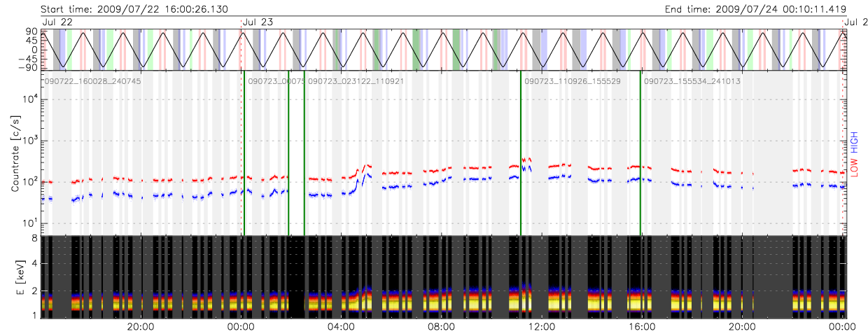Click green marker line left of 090723_155534_241013
This screenshot has width=868, height=336.
point(640,154)
